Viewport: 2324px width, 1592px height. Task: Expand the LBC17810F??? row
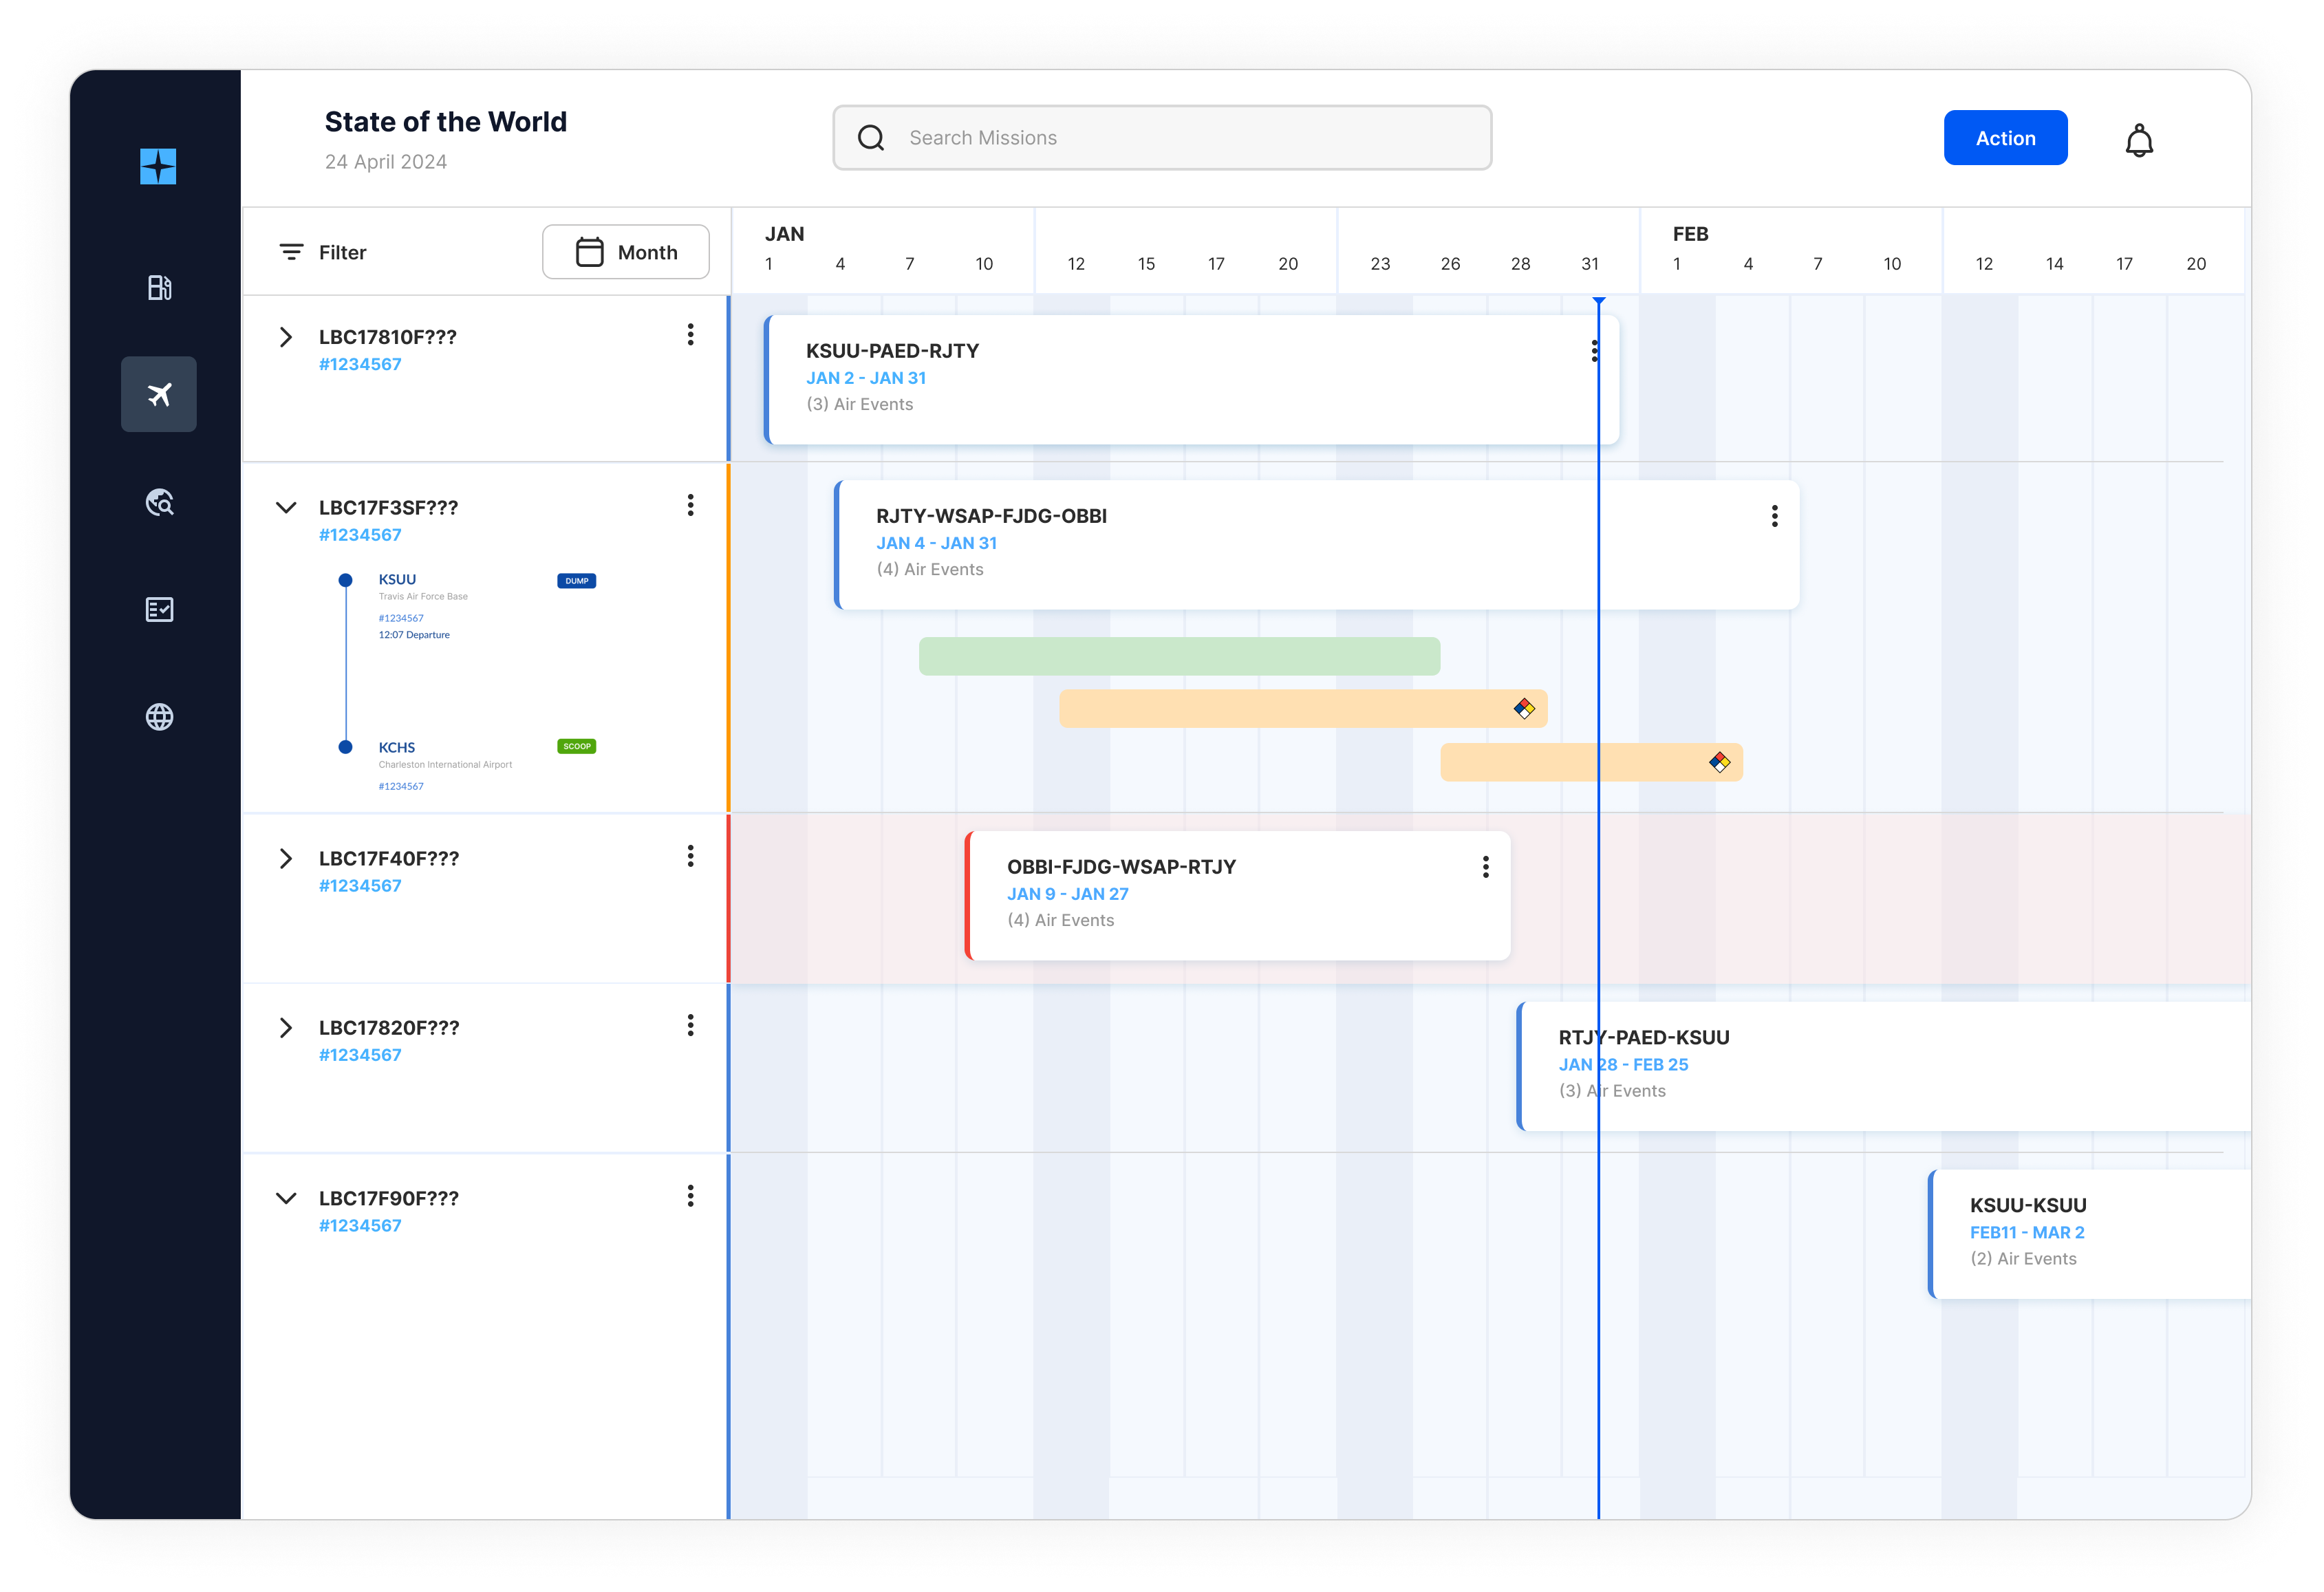tap(286, 337)
